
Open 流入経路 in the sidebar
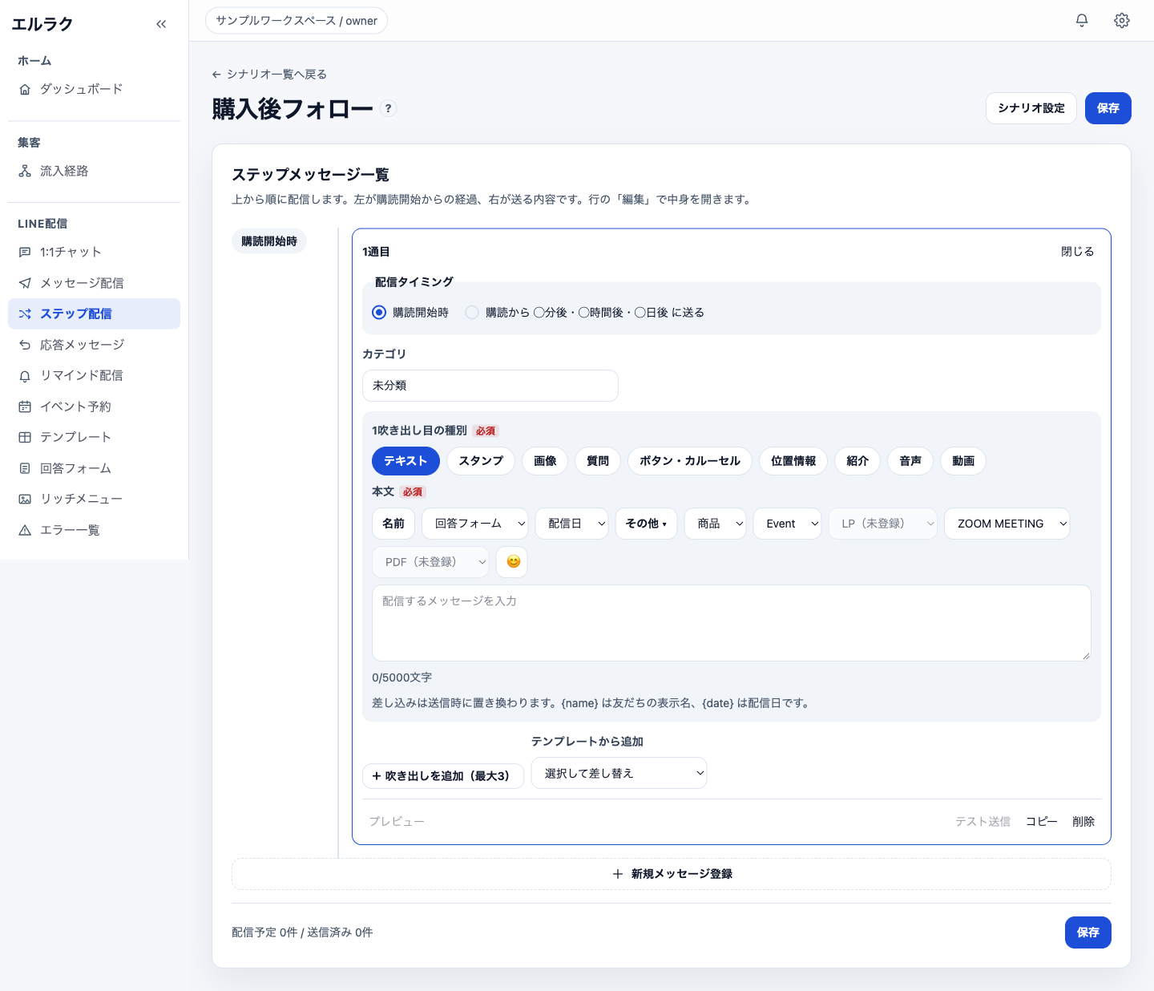tap(94, 171)
